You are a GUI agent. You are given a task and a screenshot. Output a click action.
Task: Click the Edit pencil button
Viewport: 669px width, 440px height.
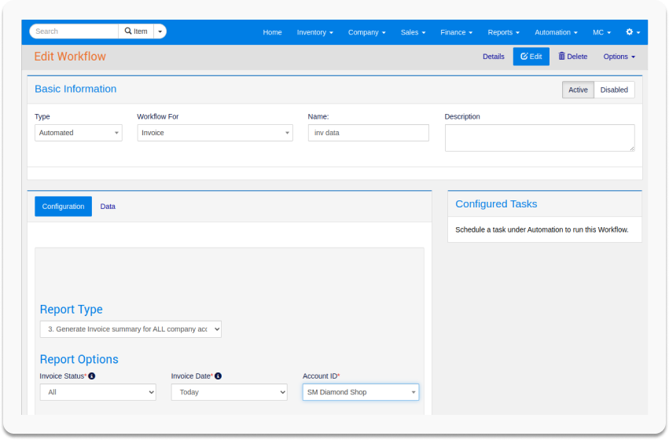pyautogui.click(x=531, y=57)
